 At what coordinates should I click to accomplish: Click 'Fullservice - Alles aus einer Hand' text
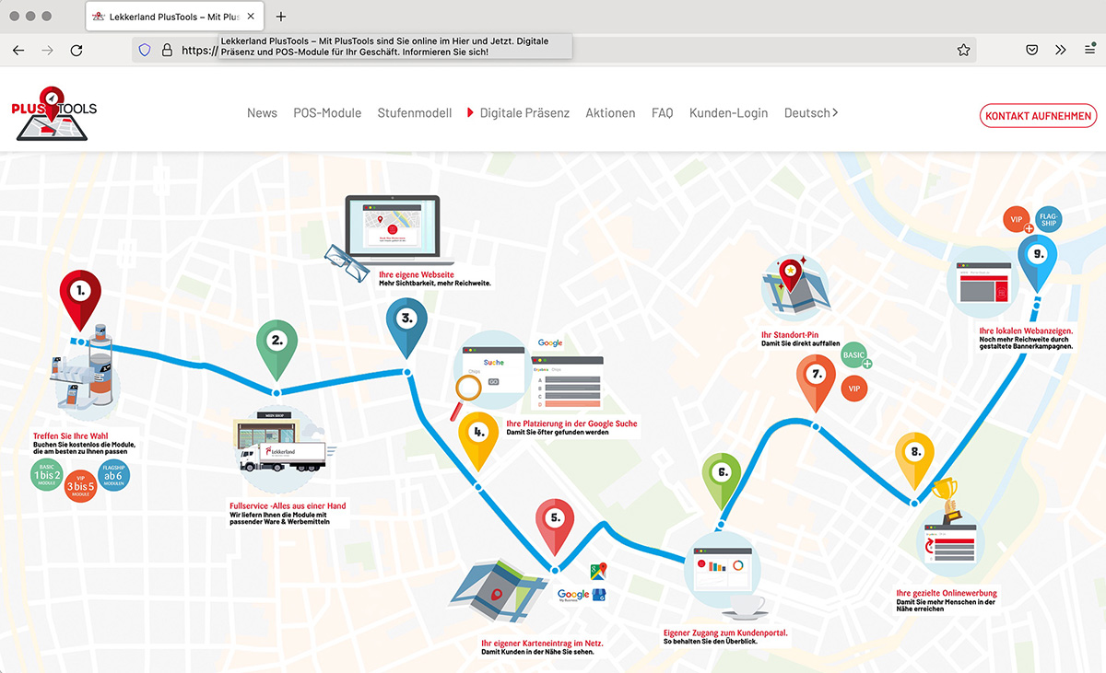click(x=288, y=506)
